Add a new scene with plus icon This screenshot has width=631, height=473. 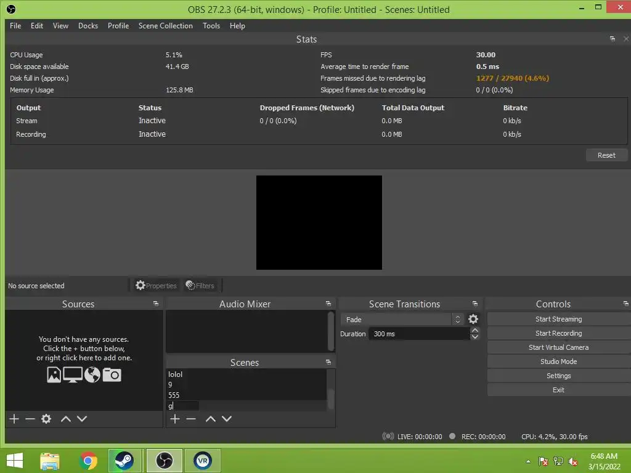[174, 419]
